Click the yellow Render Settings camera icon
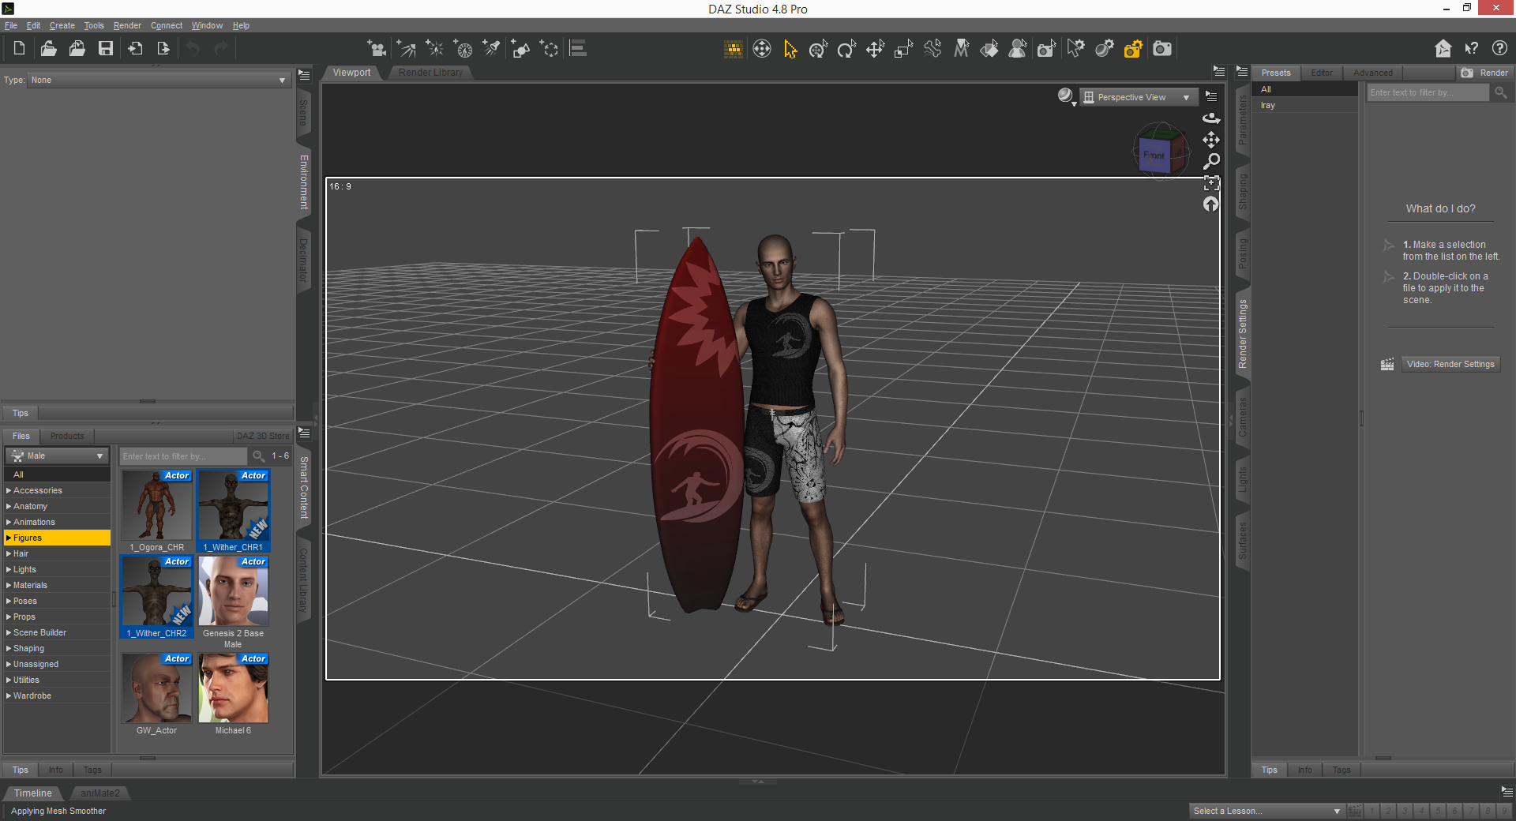Screen dimensions: 1516x821 point(1133,49)
